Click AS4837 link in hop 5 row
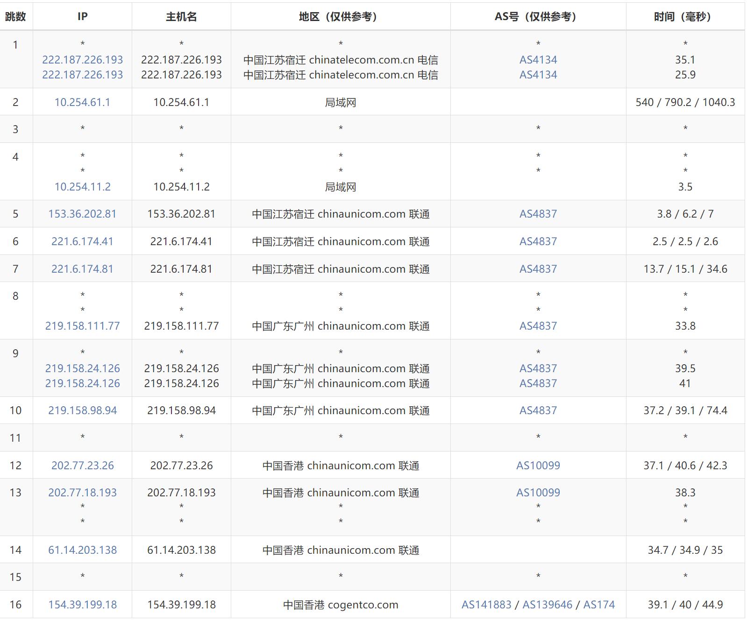This screenshot has height=621, width=747. tap(538, 214)
